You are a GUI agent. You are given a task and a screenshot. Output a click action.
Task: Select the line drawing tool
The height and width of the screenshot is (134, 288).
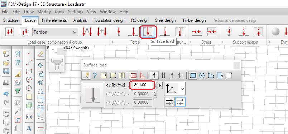(29, 62)
